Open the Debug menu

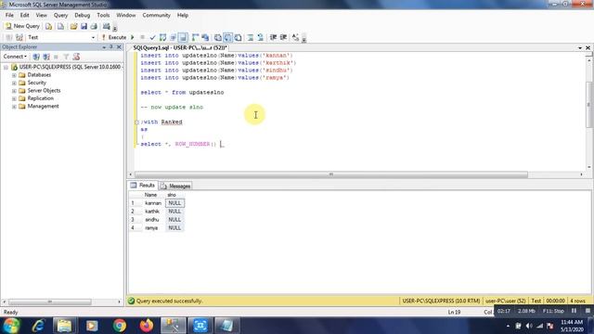(83, 15)
